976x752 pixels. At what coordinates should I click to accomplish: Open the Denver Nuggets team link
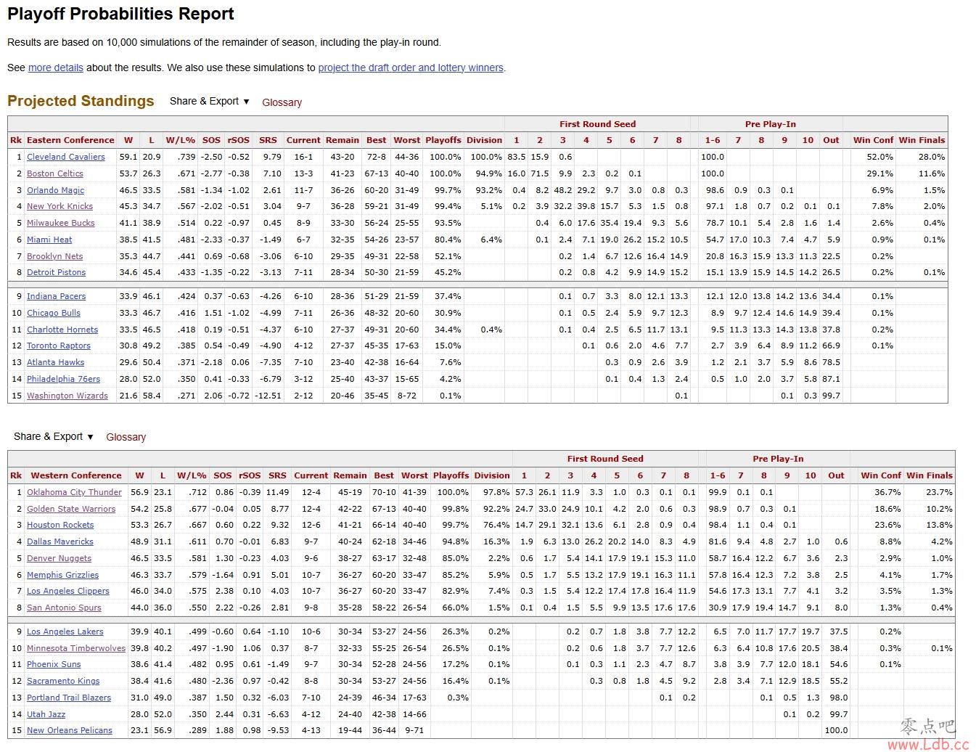pos(60,558)
